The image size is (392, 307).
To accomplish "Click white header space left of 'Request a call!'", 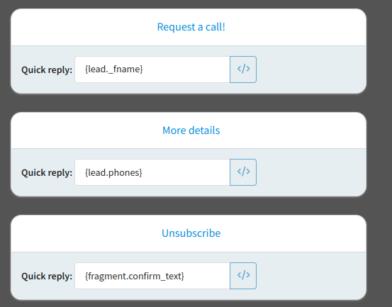I will point(84,27).
